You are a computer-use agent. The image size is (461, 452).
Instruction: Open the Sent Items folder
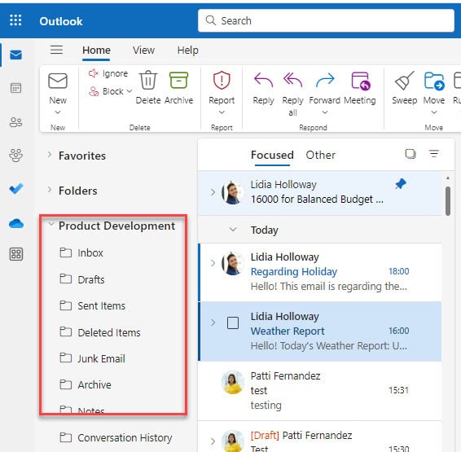93,306
